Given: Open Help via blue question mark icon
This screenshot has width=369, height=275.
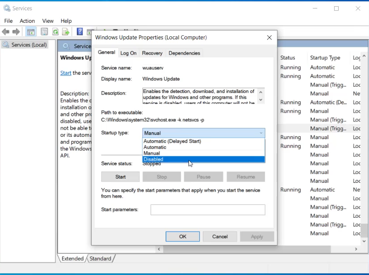Looking at the screenshot, I should click(80, 31).
